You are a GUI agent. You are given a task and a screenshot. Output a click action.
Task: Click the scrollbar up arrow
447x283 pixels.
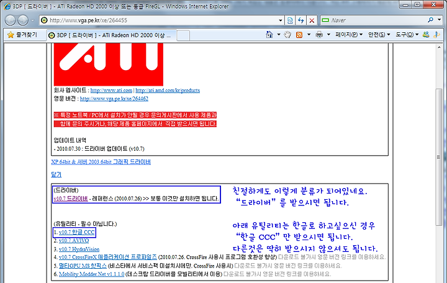click(x=439, y=47)
